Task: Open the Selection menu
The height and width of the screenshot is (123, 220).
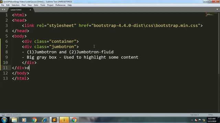Action: [15, 5]
